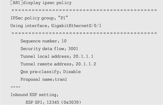Click the ellipsis omitted-lines marker

pyautogui.click(x=15, y=87)
